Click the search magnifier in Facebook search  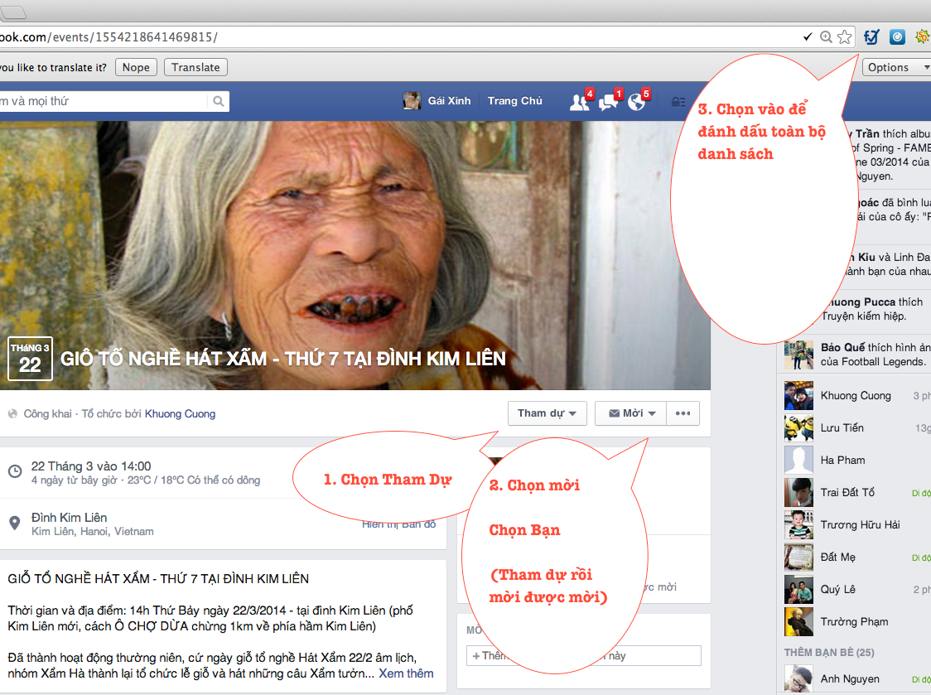pos(219,101)
